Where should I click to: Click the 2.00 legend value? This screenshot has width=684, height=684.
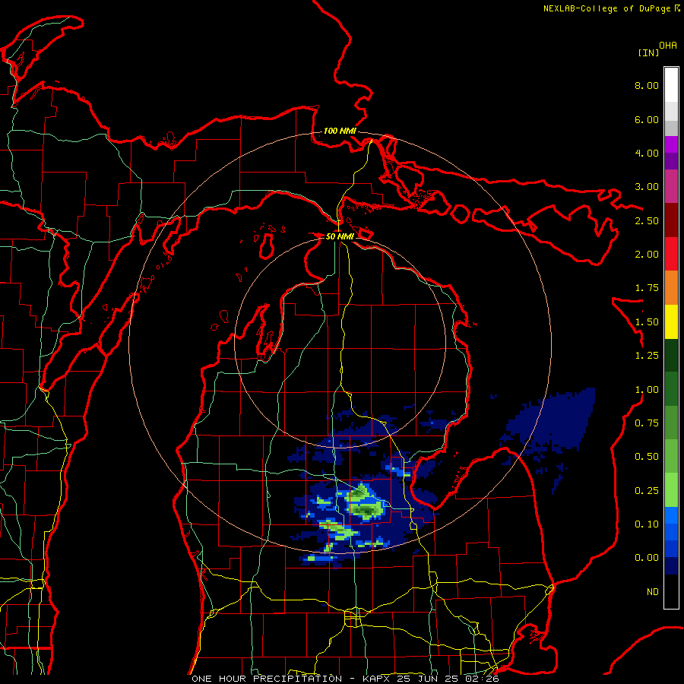[x=647, y=255]
